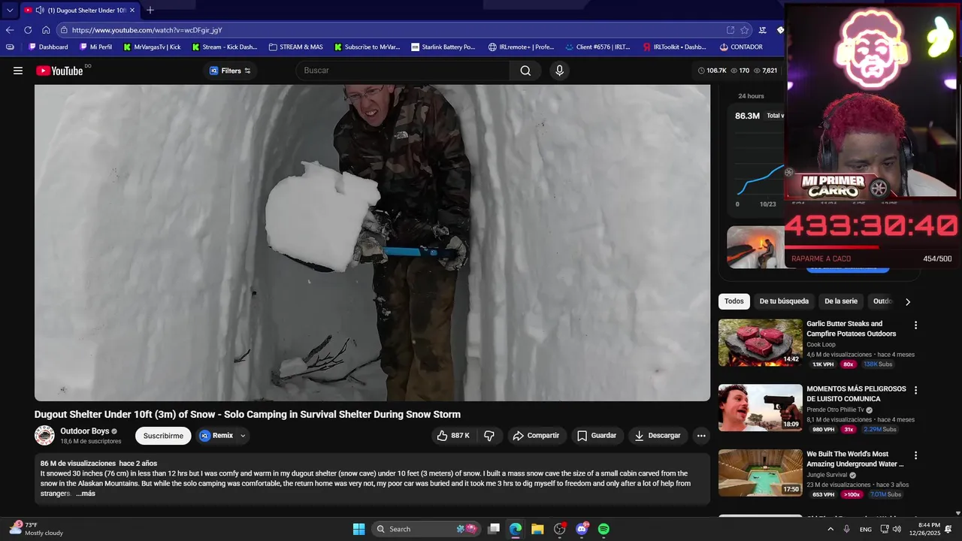Open the vidIQ Filters button
Screen dimensions: 962x541
click(x=230, y=71)
